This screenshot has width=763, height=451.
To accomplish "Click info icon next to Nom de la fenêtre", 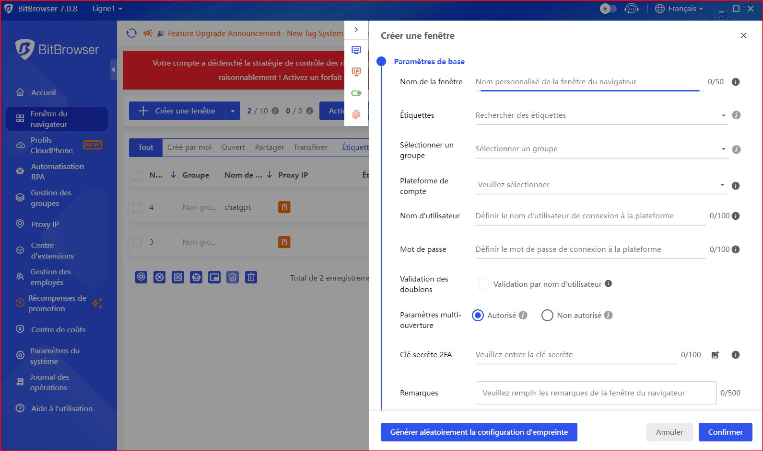I will [x=735, y=82].
